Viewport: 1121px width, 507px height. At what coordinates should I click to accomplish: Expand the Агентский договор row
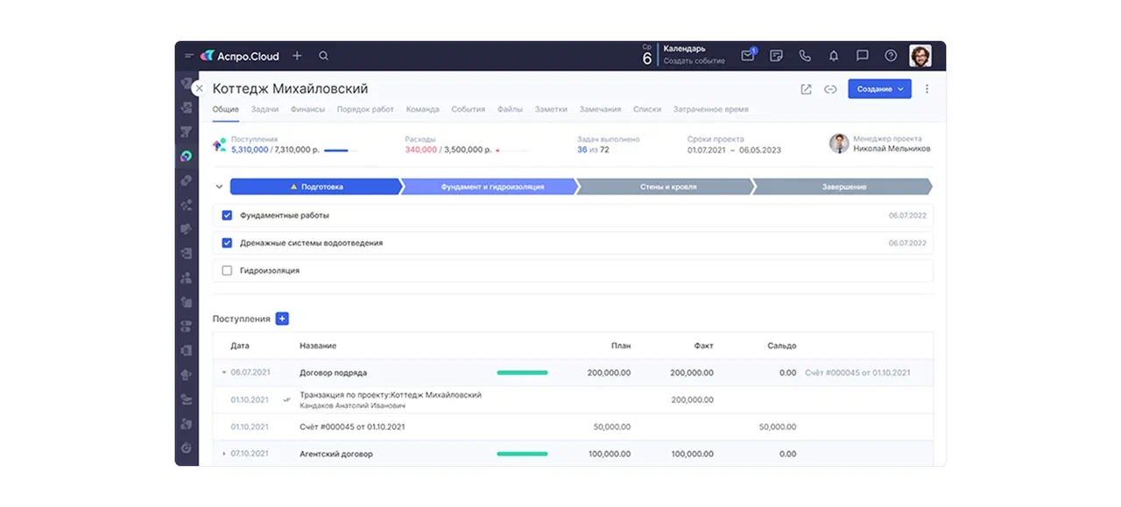click(224, 454)
